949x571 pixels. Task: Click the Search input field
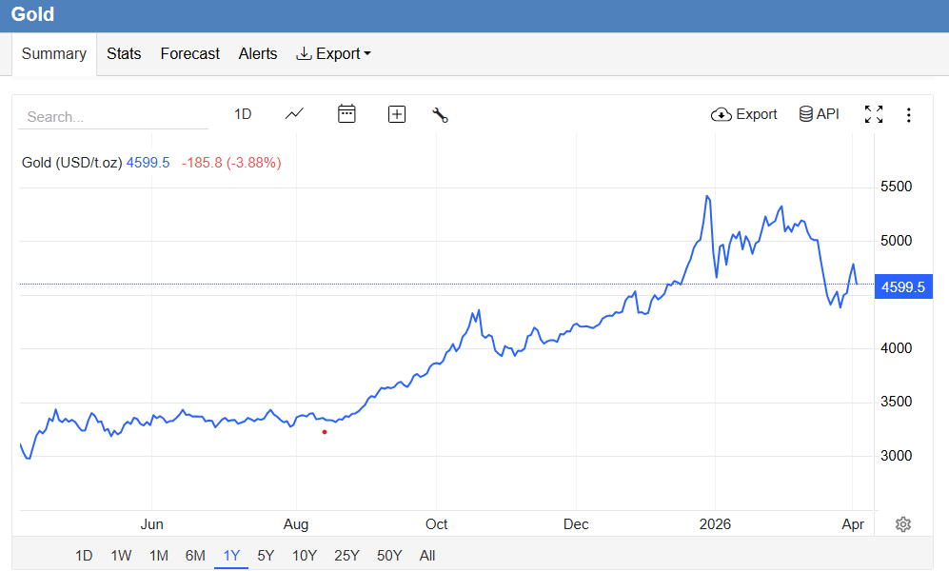[x=112, y=116]
